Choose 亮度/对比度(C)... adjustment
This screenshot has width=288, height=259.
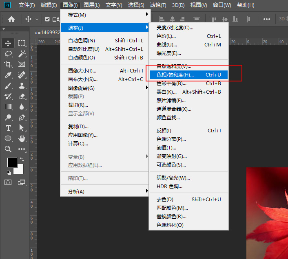(188, 28)
